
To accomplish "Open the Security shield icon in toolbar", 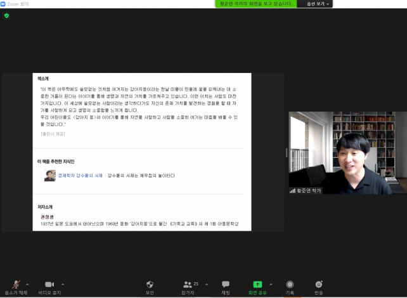I will pos(150,285).
